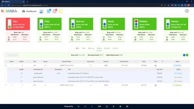Image resolution: width=194 pixels, height=109 pixels.
Task: Select the holder 1 row checkbox
Action: coord(12,85)
